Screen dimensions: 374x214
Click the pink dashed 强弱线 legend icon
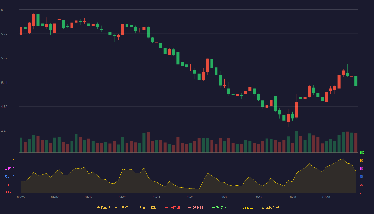click(190, 208)
